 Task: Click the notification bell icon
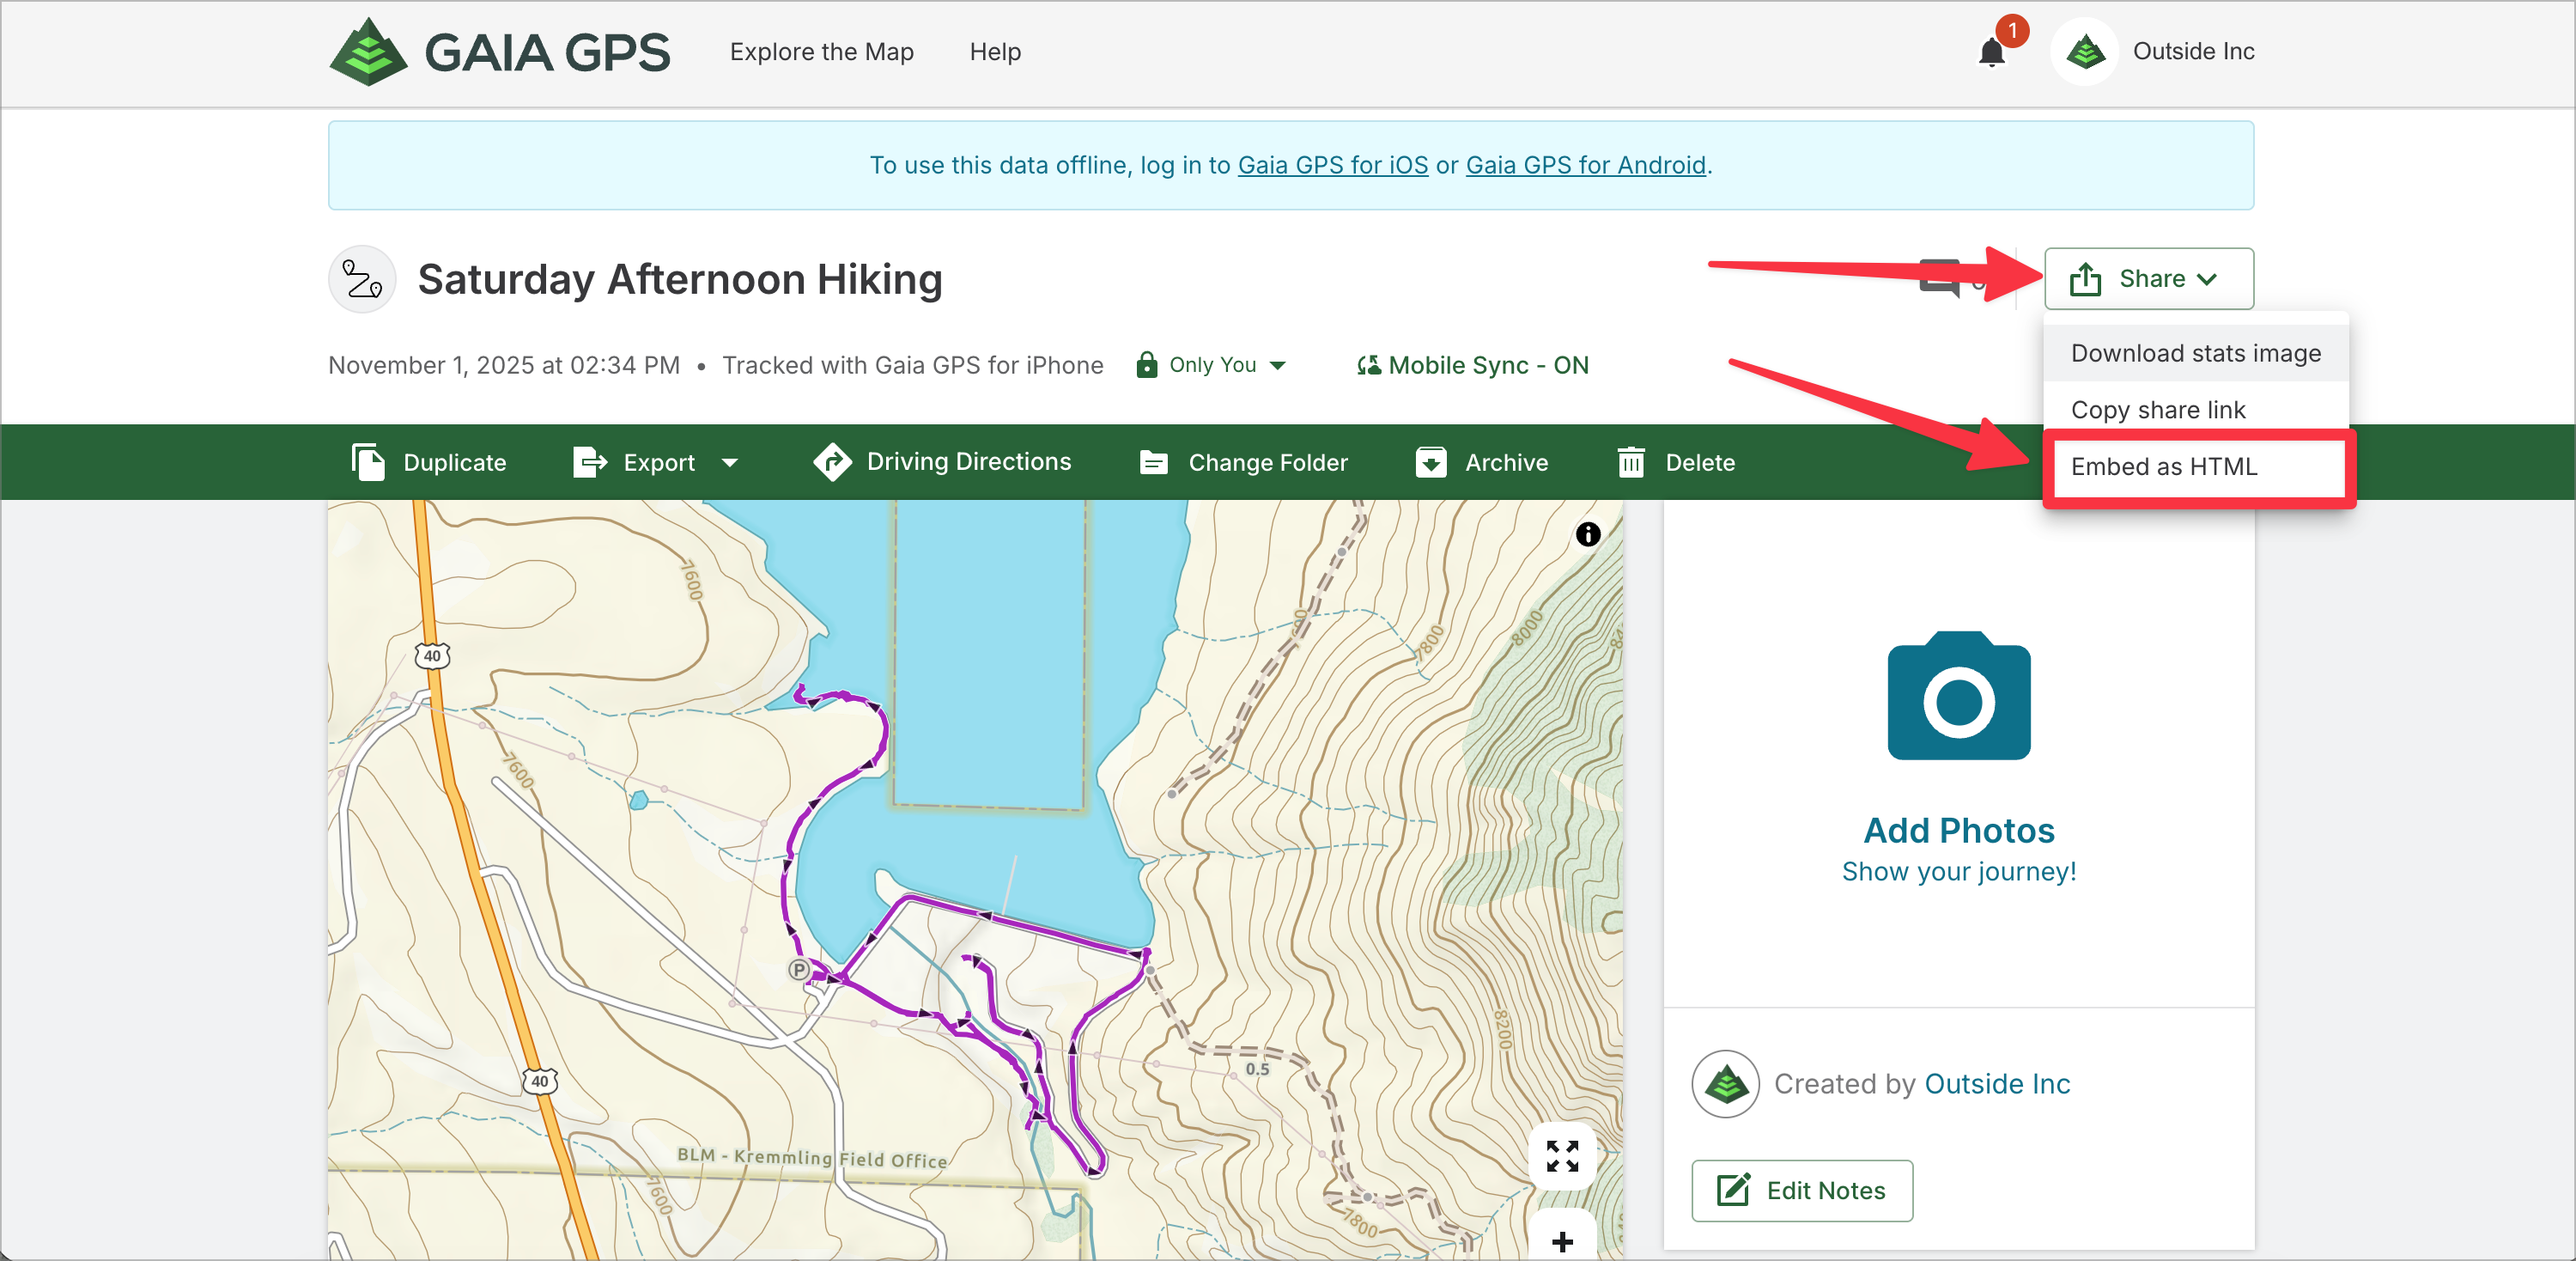pyautogui.click(x=1991, y=52)
